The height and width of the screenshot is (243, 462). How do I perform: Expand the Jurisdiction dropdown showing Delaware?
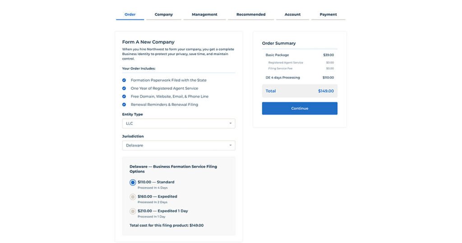[178, 145]
